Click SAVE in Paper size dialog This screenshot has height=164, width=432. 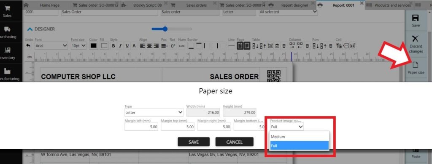pyautogui.click(x=194, y=142)
